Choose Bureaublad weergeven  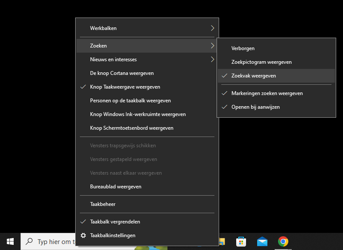coord(147,187)
